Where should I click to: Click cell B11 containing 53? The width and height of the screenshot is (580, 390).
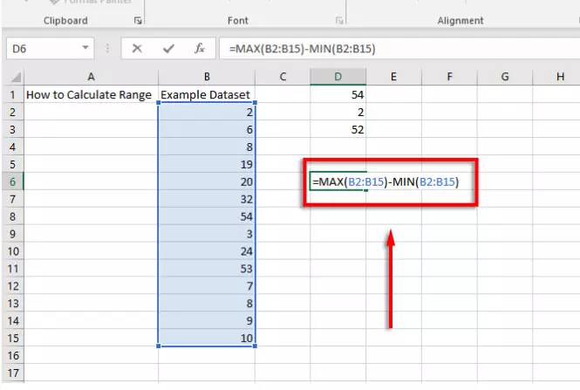click(207, 269)
